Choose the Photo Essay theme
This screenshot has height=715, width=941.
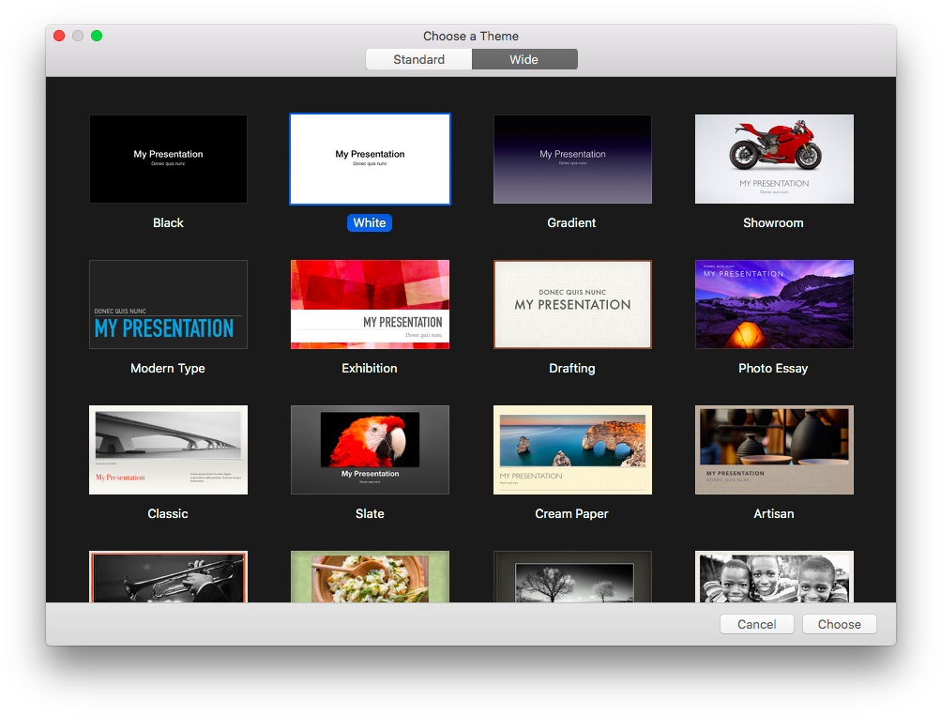coord(773,304)
